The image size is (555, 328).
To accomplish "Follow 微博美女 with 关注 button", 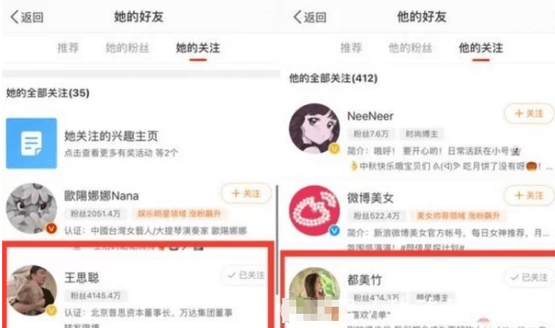I will coord(529,195).
